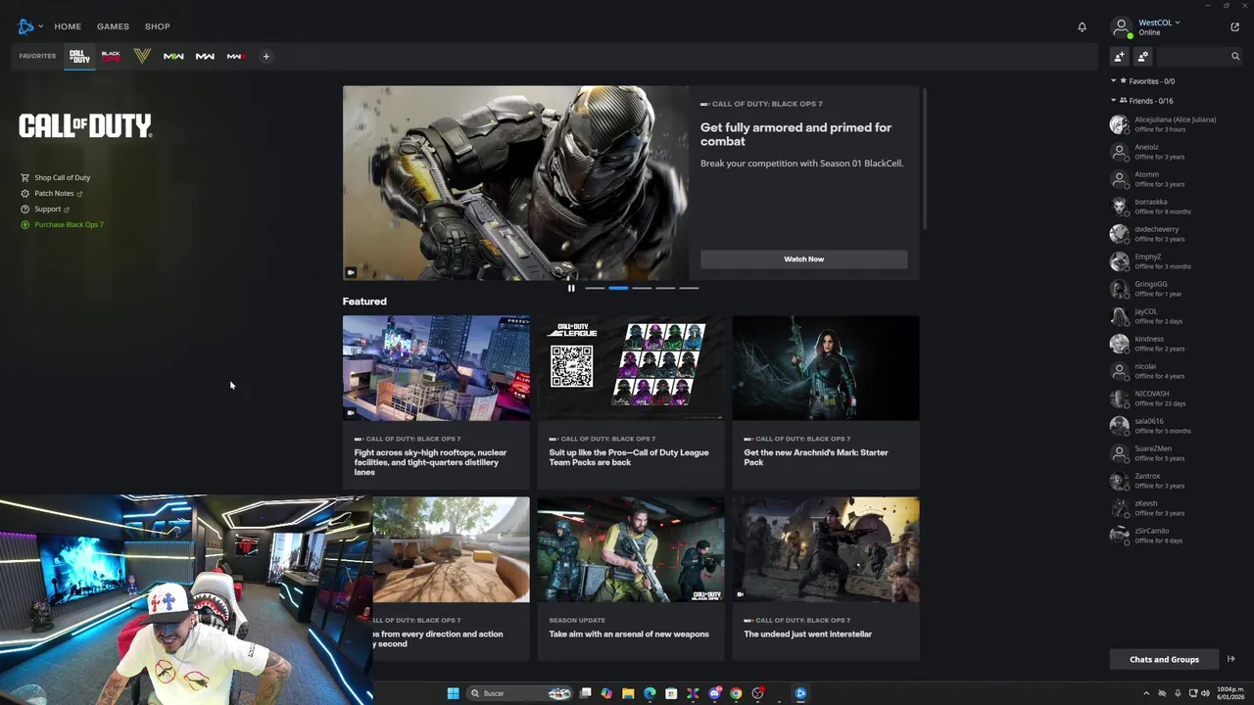Open The undead just went interstellar card

[825, 578]
